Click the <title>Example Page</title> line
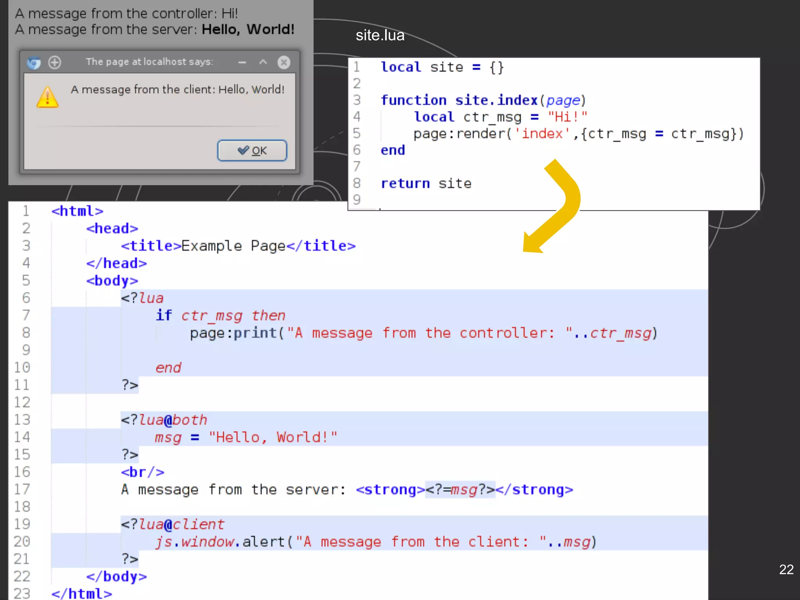800x600 pixels. coord(238,246)
